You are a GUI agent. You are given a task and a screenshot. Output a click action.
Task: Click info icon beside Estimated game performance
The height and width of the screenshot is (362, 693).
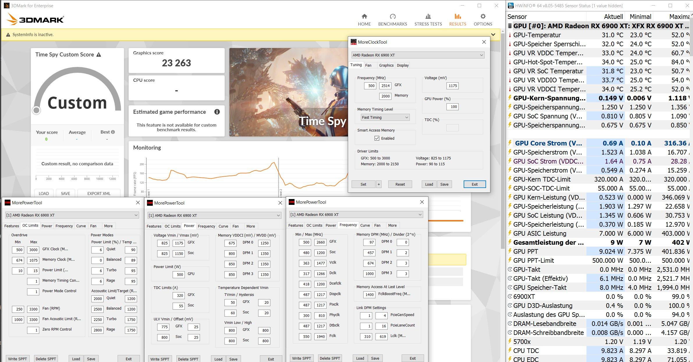click(217, 112)
